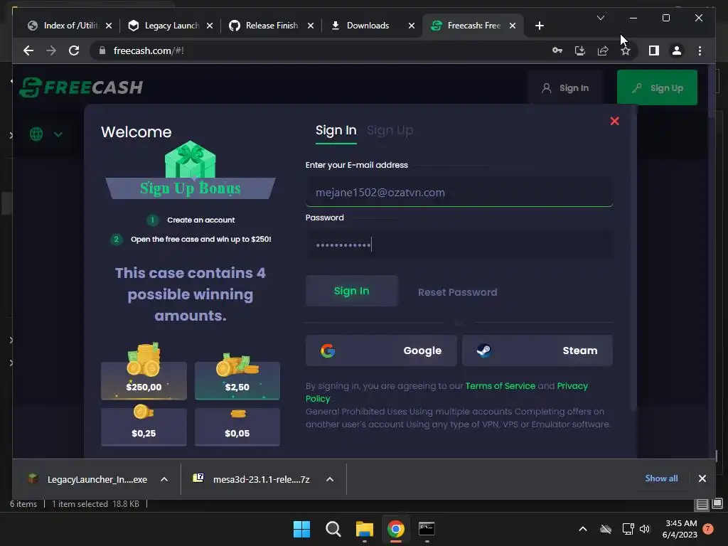Click the network tray icon
The height and width of the screenshot is (546, 728).
[x=628, y=529]
